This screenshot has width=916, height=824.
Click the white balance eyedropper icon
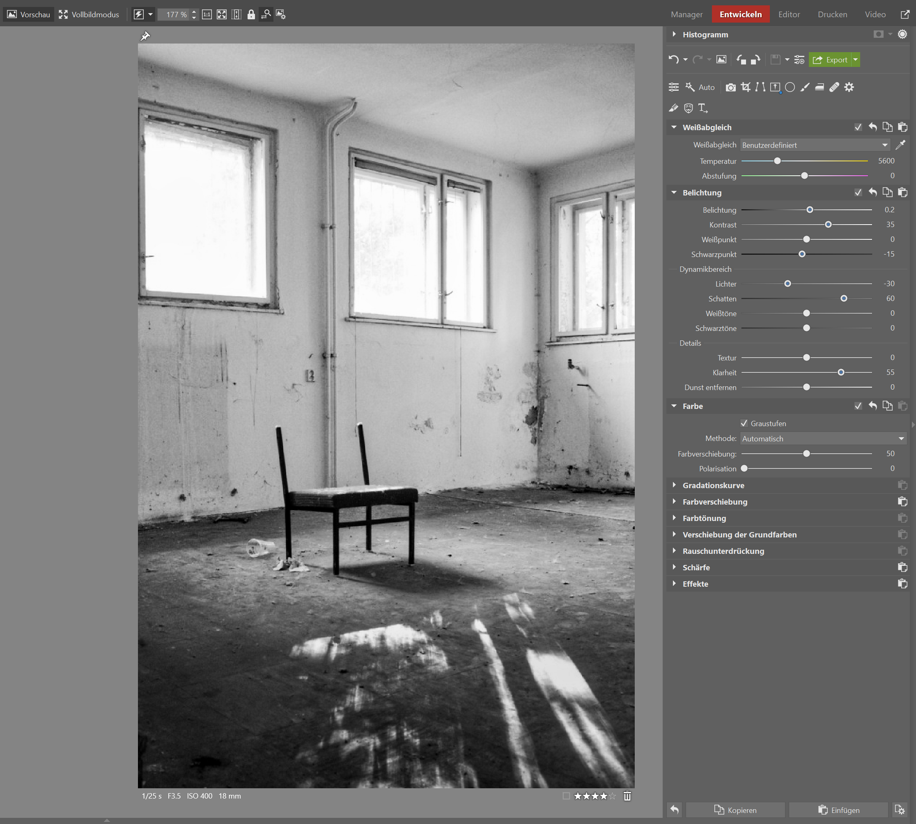[x=900, y=145]
